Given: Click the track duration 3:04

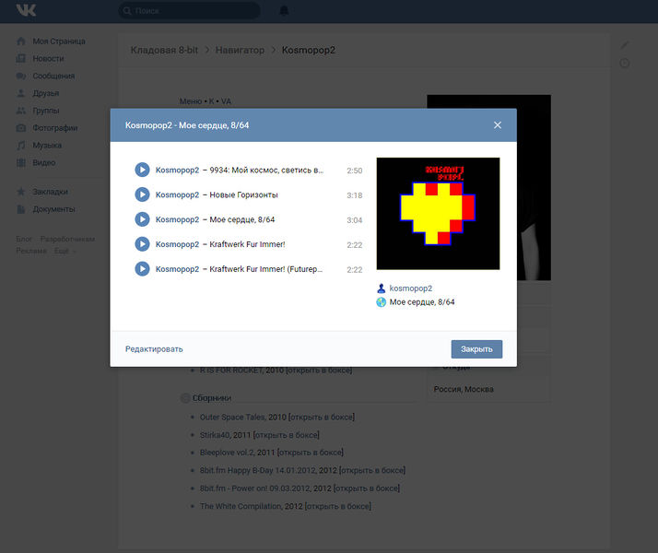Looking at the screenshot, I should pos(355,220).
